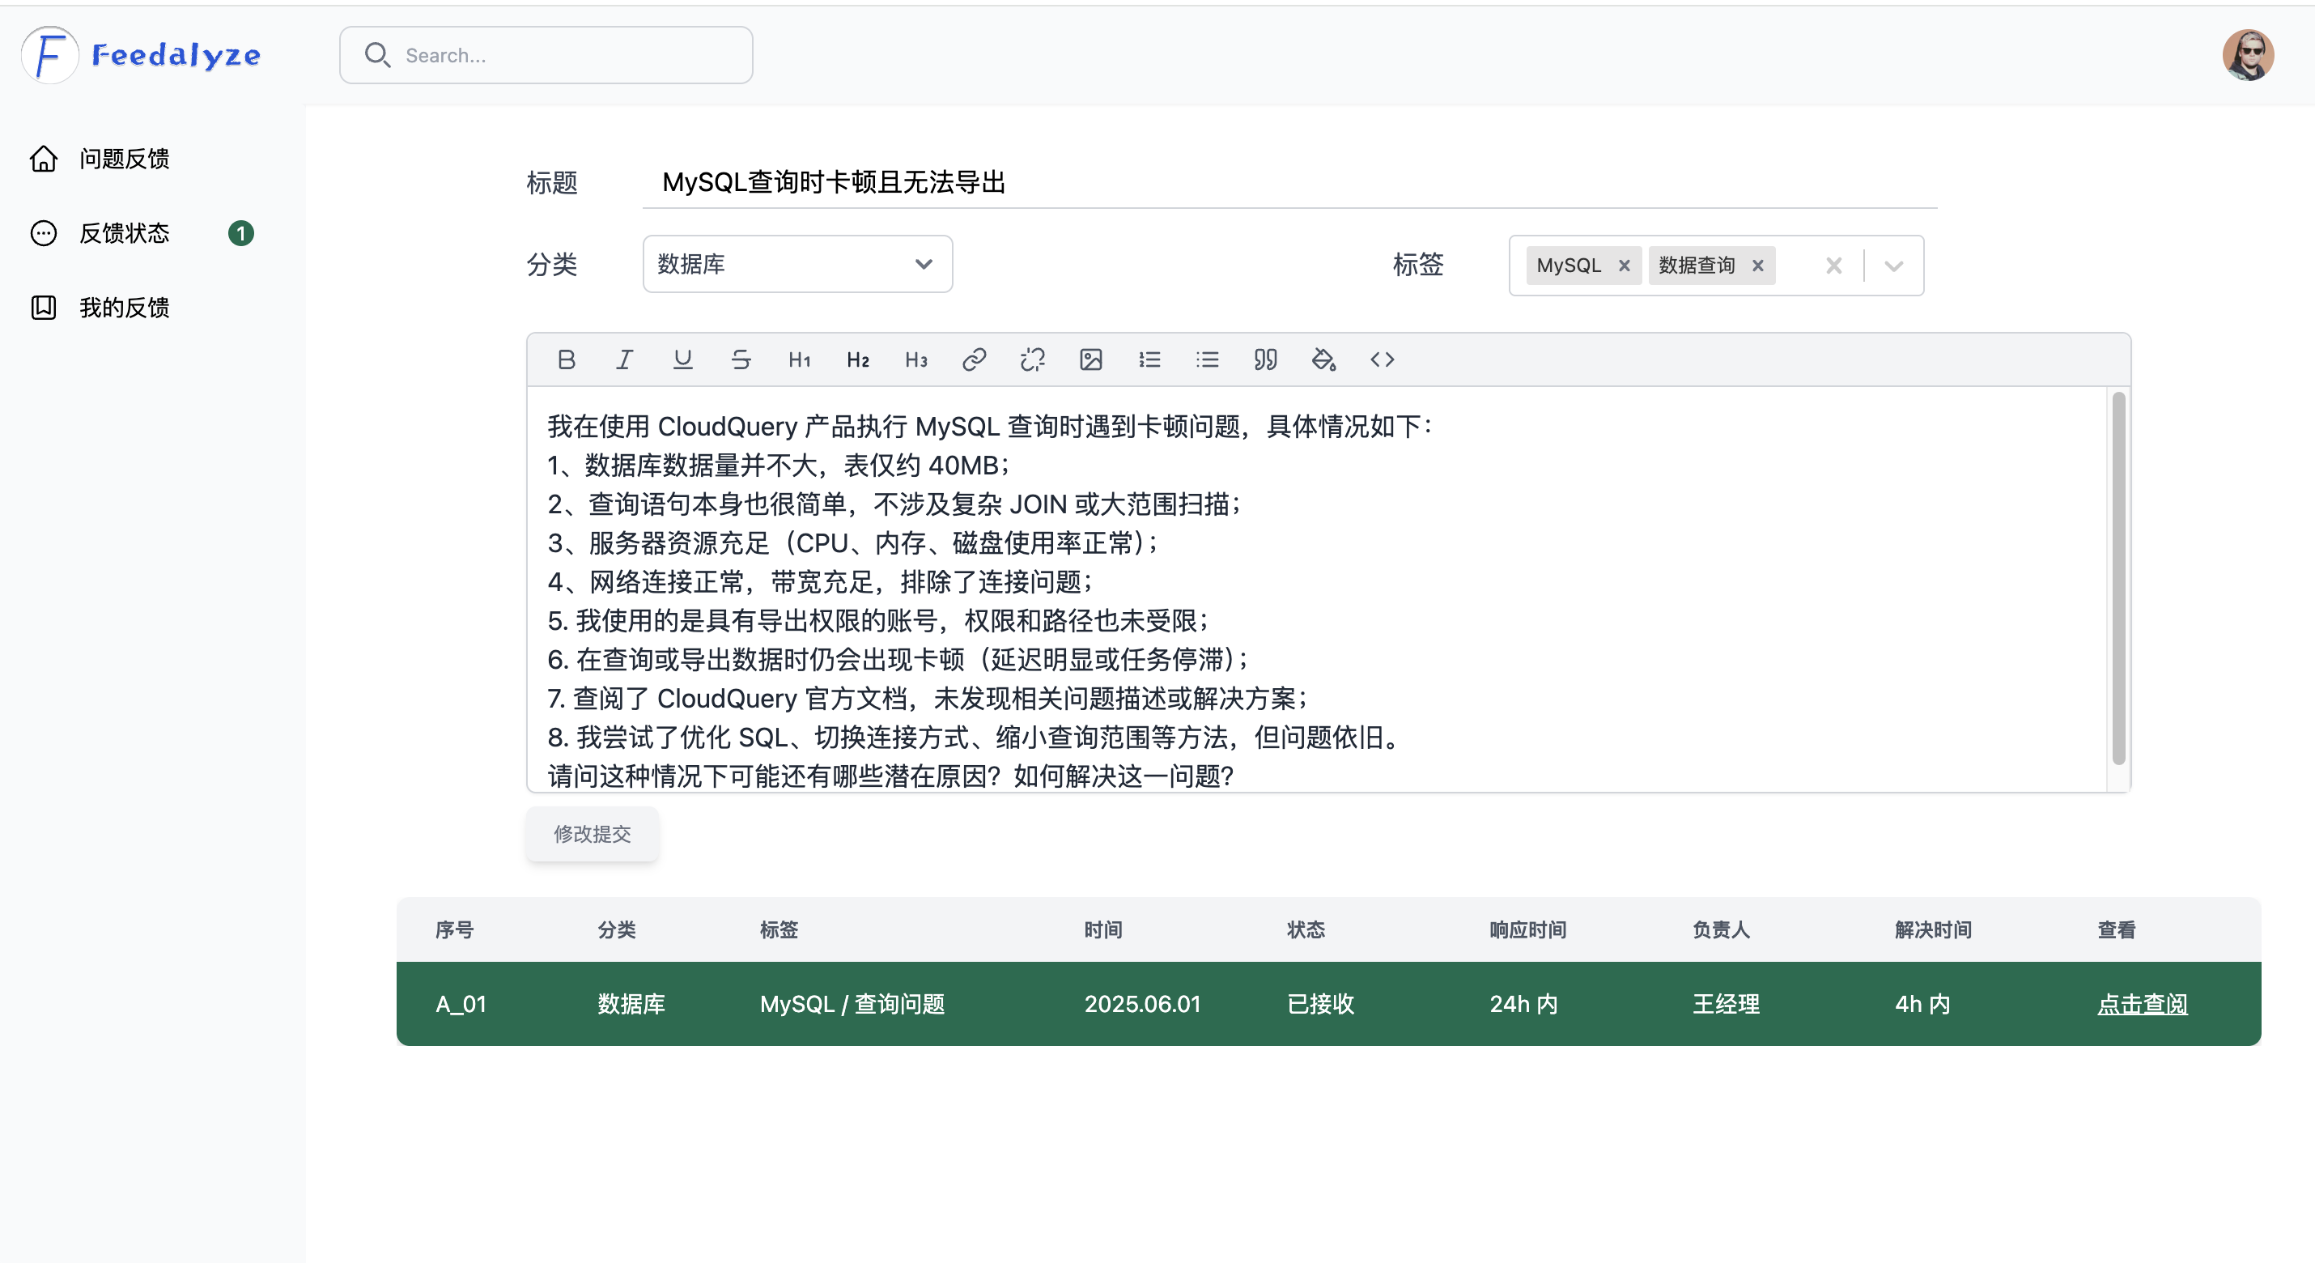The image size is (2315, 1263).
Task: Open the 点击查阅 link for A_01
Action: pyautogui.click(x=2142, y=1004)
